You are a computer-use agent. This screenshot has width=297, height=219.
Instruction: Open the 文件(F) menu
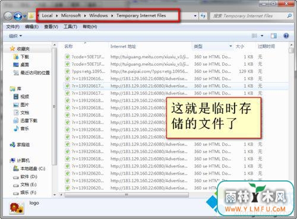click(12, 27)
